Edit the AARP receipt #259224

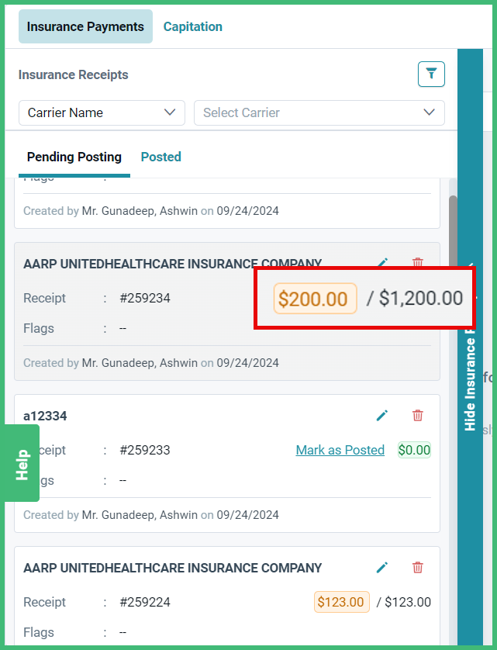[x=381, y=568]
